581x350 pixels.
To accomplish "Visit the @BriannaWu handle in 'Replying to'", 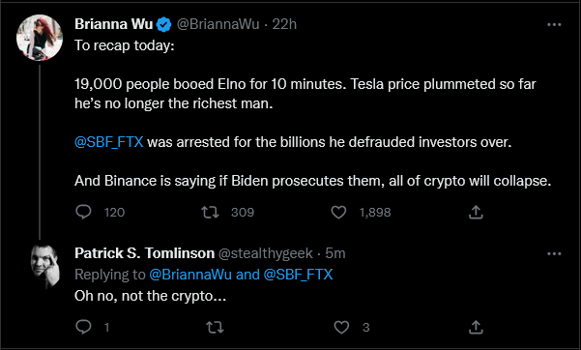I will point(190,275).
